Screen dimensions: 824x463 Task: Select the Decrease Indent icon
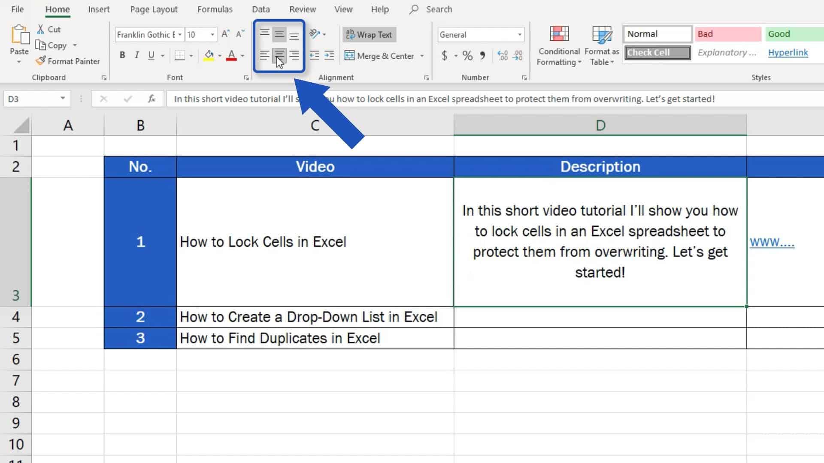tap(315, 55)
